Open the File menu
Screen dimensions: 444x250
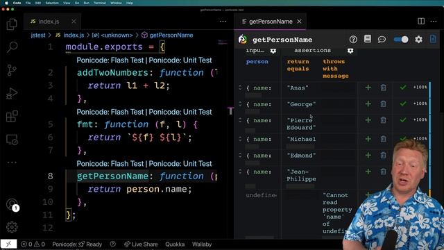click(28, 3)
